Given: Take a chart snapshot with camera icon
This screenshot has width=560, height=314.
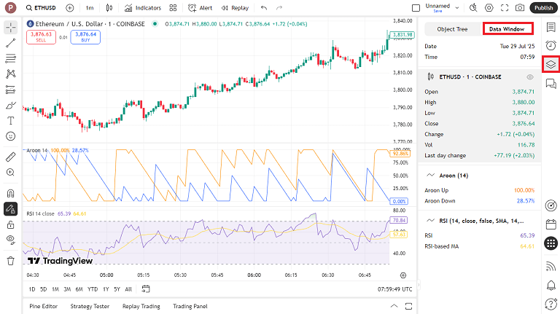Looking at the screenshot, I should pos(520,8).
